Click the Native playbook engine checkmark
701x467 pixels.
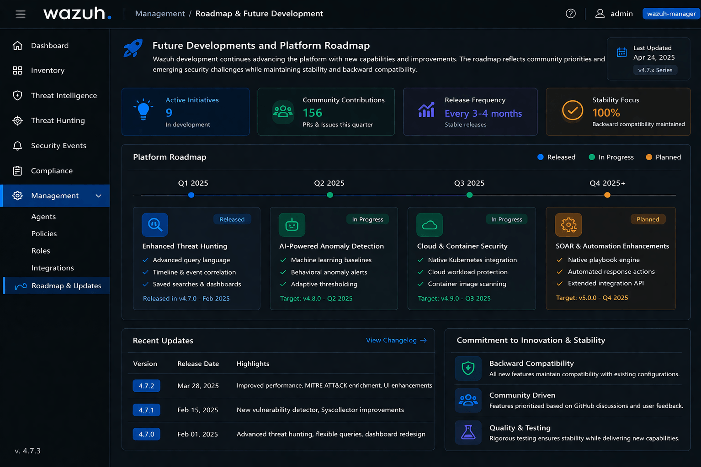coord(559,260)
